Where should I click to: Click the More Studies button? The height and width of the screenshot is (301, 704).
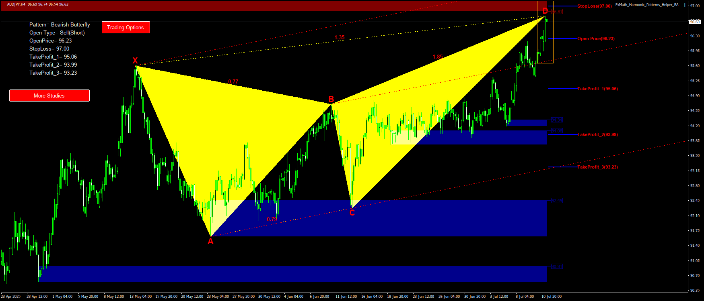(x=49, y=96)
